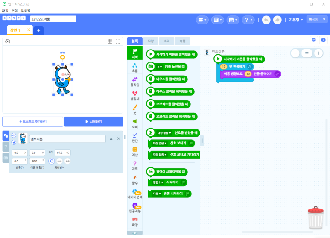Viewport: 330px width, 238px height.
Task: Switch to the 모양 tab
Action: (x=151, y=41)
